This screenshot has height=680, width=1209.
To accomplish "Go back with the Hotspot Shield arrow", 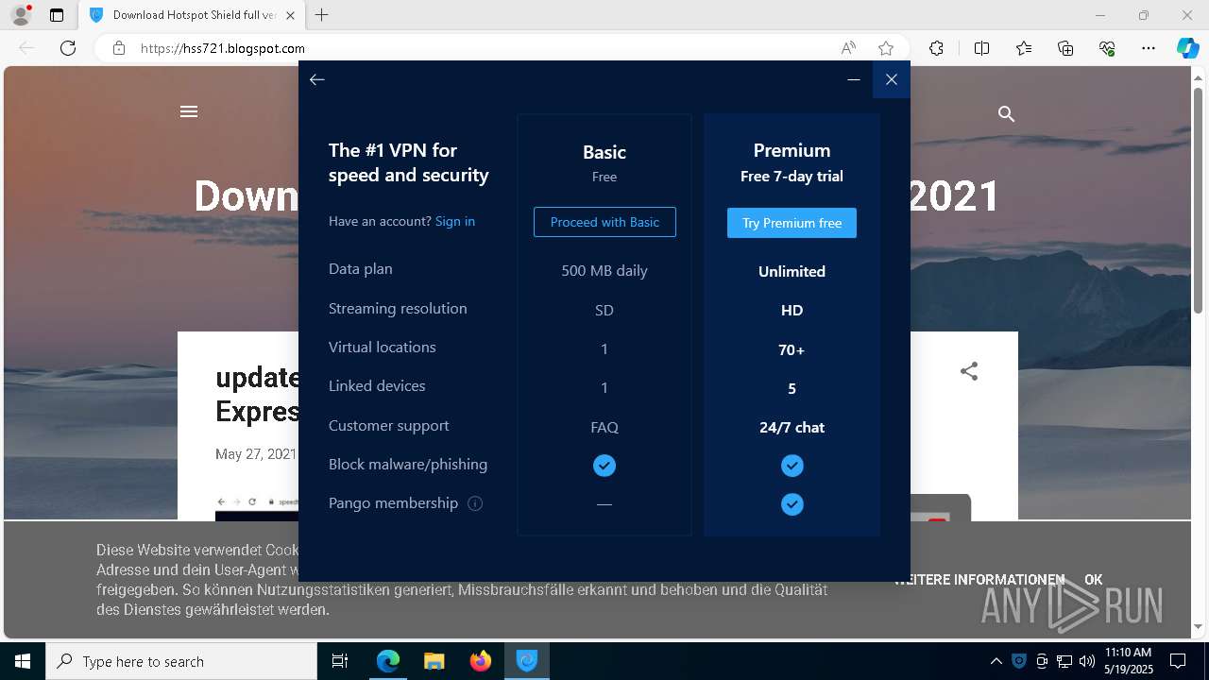I will point(317,79).
